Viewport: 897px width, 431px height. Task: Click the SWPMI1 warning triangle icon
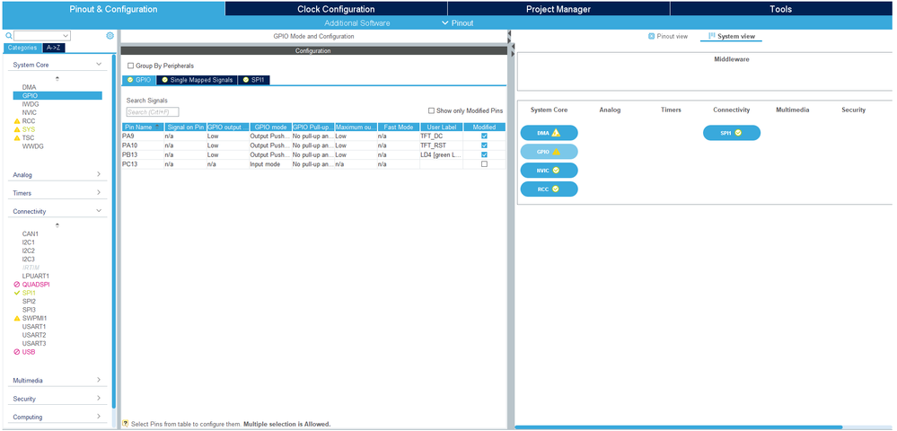(16, 318)
